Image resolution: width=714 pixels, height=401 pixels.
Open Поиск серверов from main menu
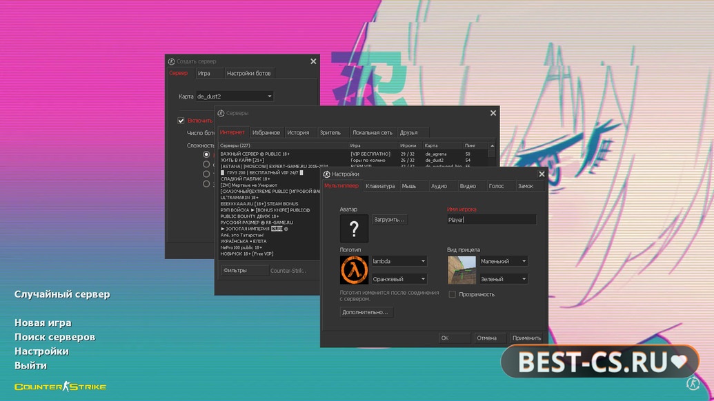54,337
